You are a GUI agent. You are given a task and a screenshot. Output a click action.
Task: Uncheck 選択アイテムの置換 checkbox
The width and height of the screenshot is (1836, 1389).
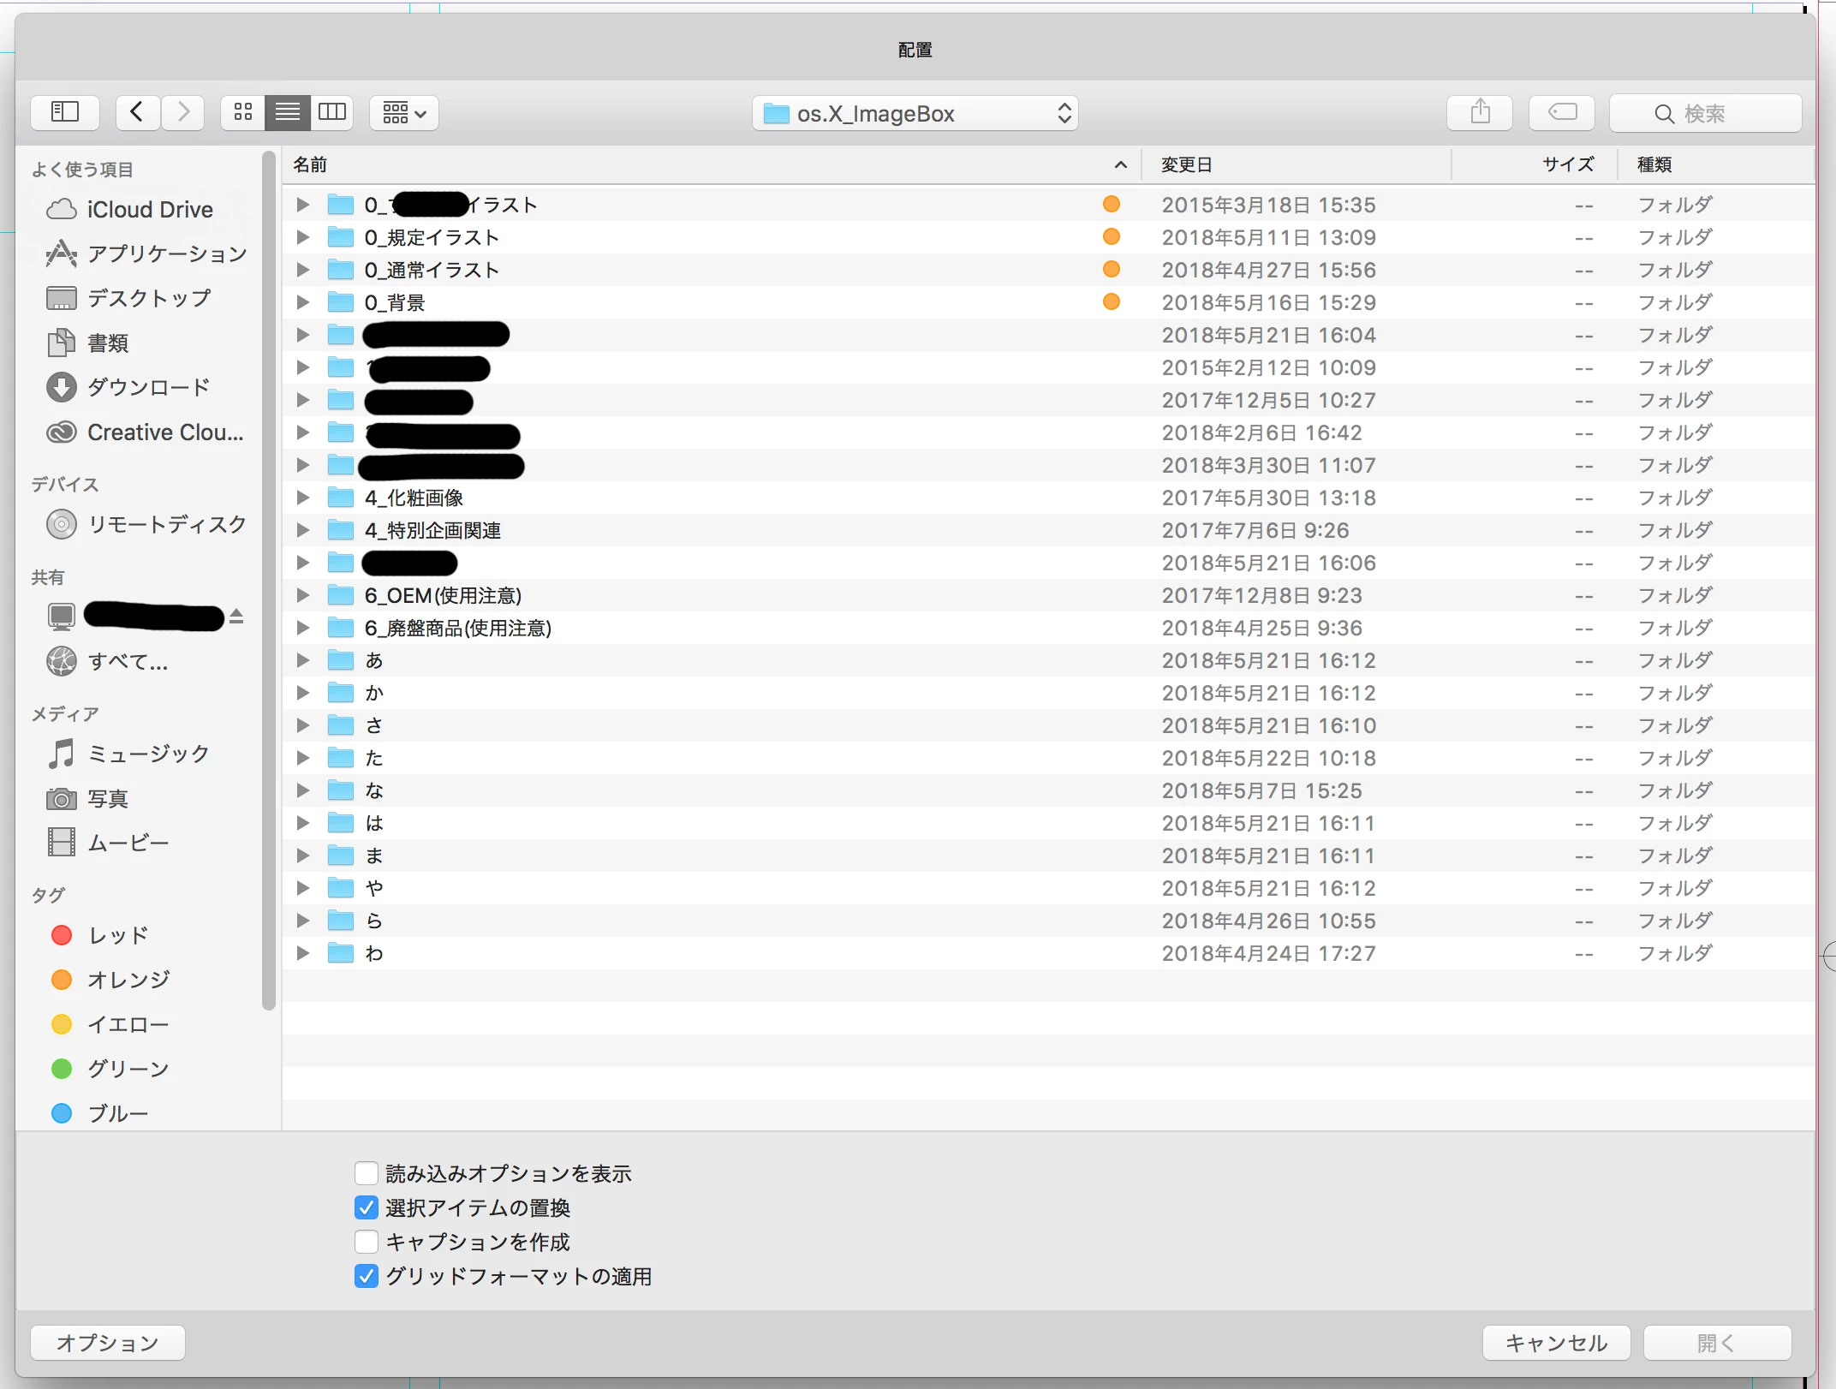point(367,1207)
